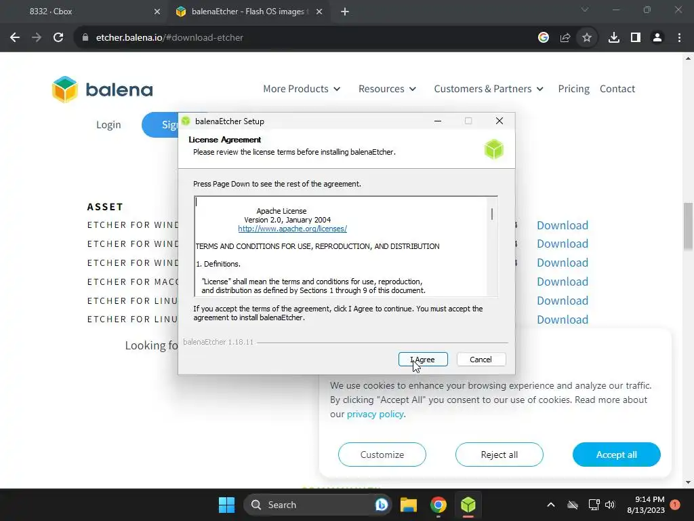This screenshot has width=694, height=521.
Task: Open Chrome downloads icon
Action: [613, 38]
